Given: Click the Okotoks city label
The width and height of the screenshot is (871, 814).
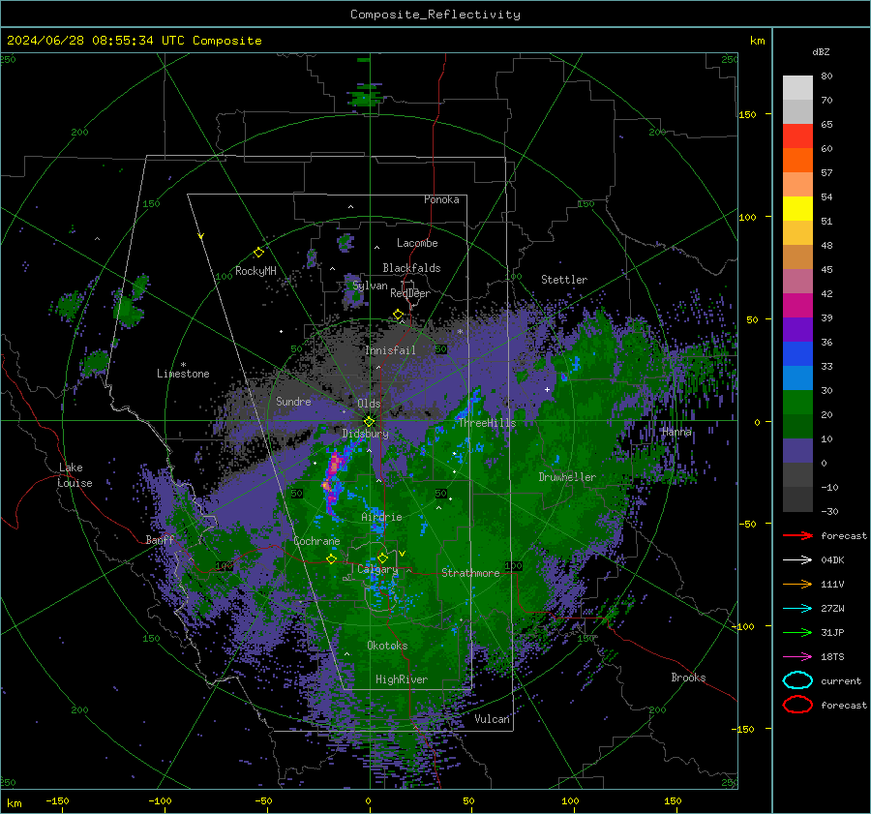Looking at the screenshot, I should (x=387, y=645).
